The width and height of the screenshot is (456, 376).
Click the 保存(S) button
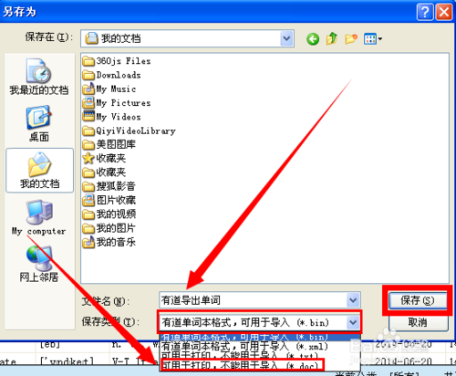tap(418, 300)
